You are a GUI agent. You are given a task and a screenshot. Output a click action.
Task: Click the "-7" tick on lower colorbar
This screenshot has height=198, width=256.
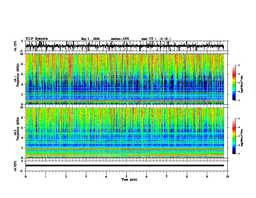click(x=238, y=154)
